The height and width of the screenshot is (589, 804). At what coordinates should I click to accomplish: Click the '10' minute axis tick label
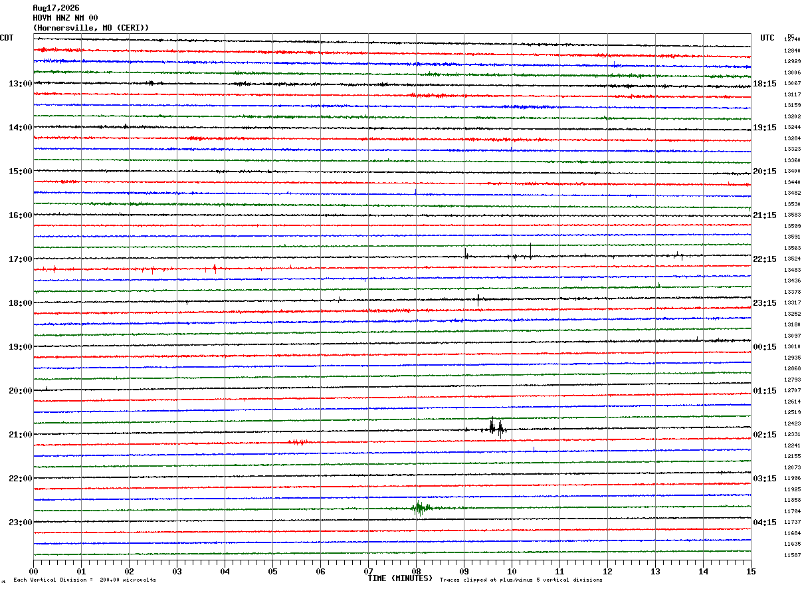pyautogui.click(x=512, y=571)
